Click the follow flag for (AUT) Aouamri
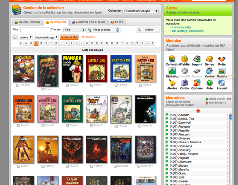This screenshot has height=185, width=238. (167, 115)
